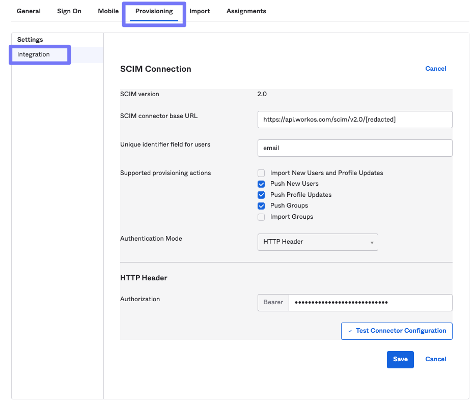
Task: Select Integration in the Settings sidebar
Action: point(33,54)
